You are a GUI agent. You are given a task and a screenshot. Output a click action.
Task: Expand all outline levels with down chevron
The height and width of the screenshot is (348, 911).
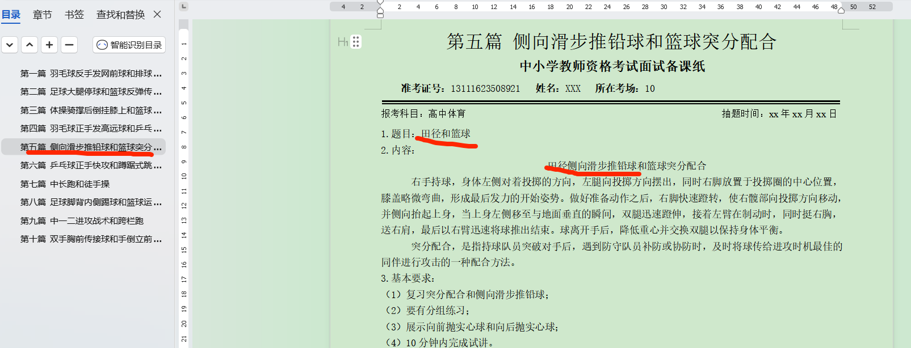click(10, 45)
